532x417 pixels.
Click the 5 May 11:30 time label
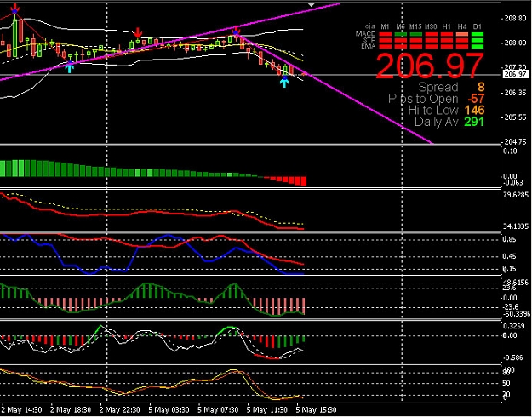pos(267,410)
